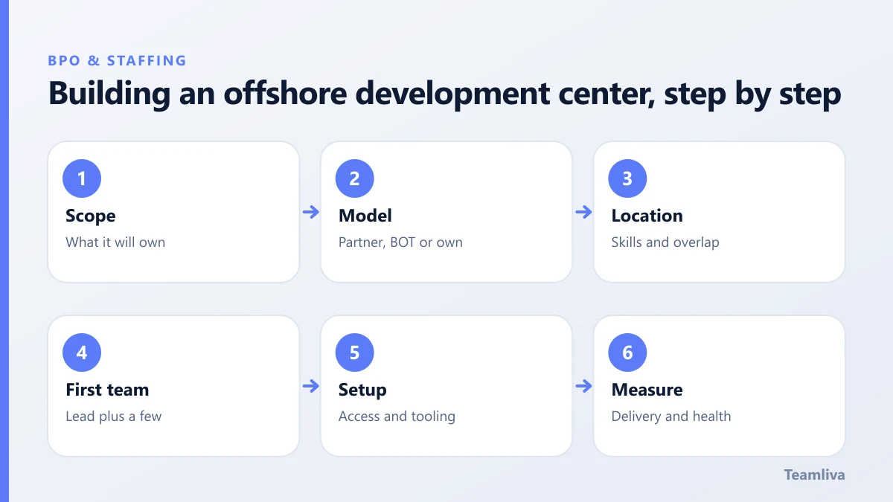Select the "Setup" card title
Image resolution: width=893 pixels, height=502 pixels.
(362, 390)
